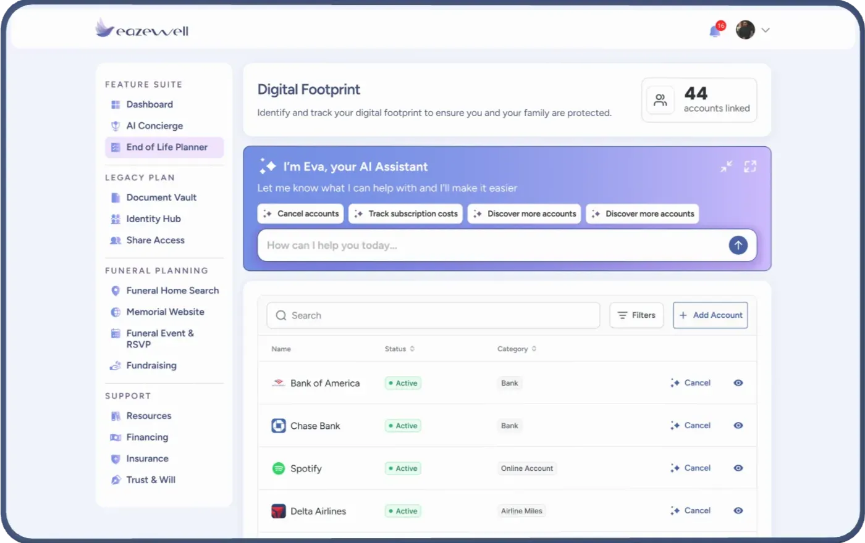The image size is (865, 543).
Task: Click the Add Account button
Action: click(x=710, y=315)
